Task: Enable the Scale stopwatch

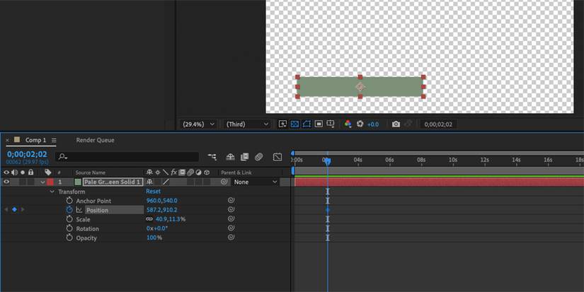Action: 69,219
